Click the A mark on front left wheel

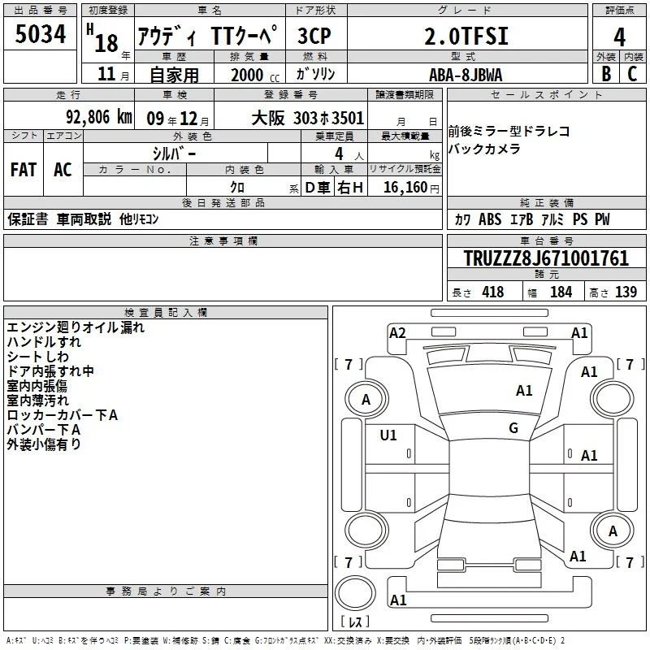366,399
